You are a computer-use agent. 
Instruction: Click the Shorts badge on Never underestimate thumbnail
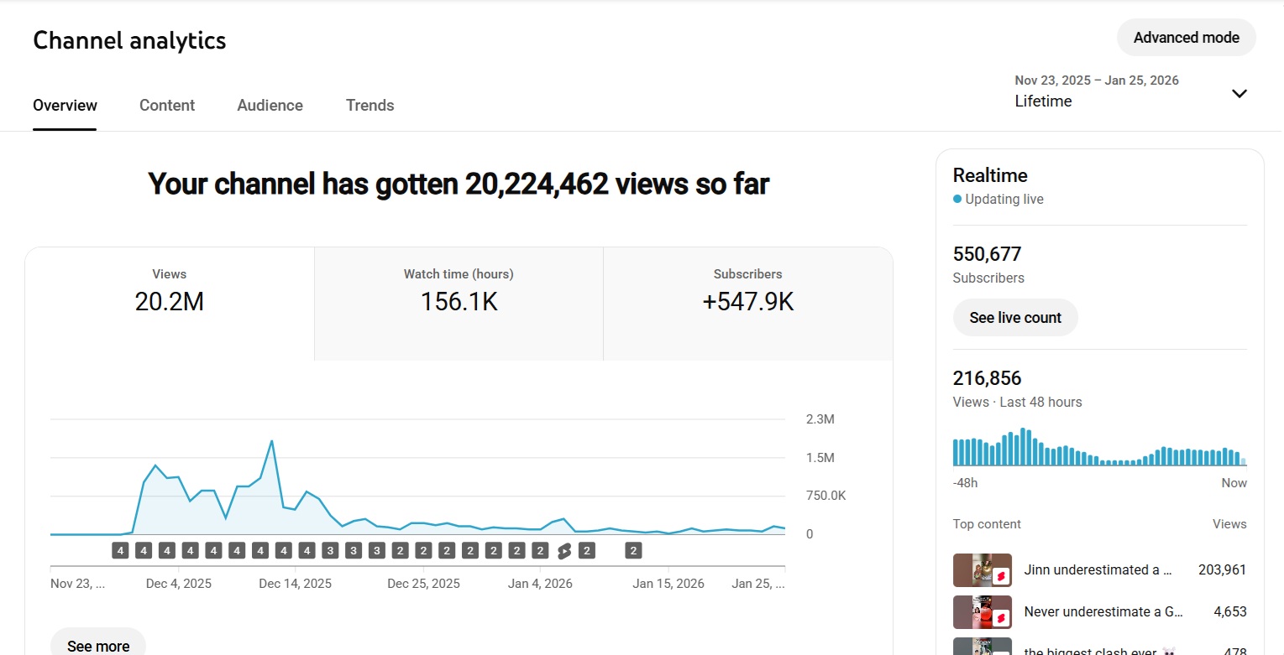(x=1001, y=619)
